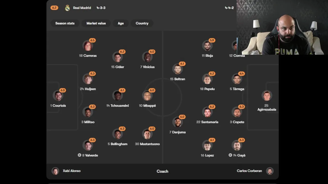Image resolution: width=328 pixels, height=184 pixels.
Task: Click the 3 Copete name label
Action: (237, 122)
